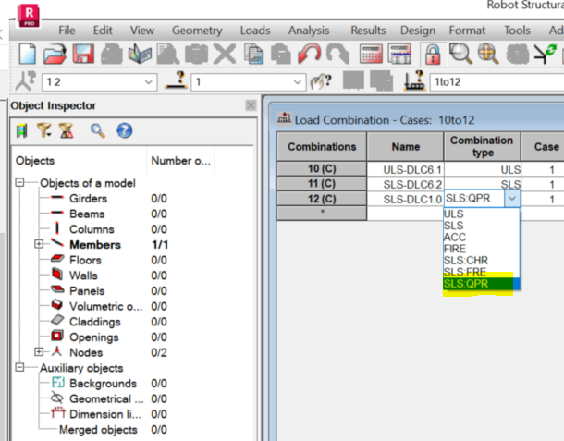The width and height of the screenshot is (564, 441).
Task: Open the Loads menu
Action: tap(255, 31)
